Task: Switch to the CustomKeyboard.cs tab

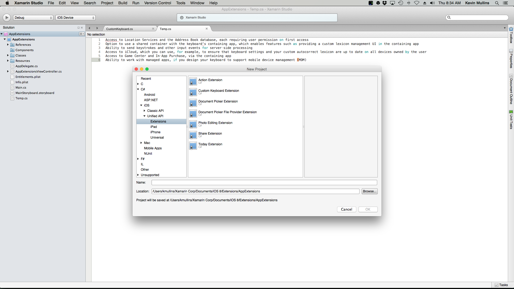Action: click(x=120, y=29)
